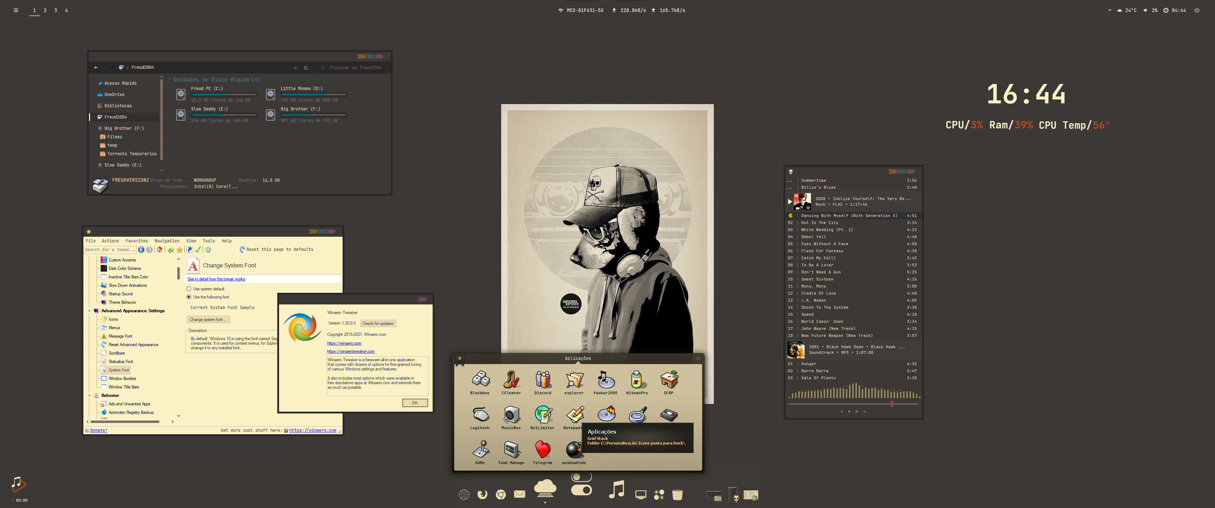
Task: Open Discord in the applications grid
Action: 543,380
